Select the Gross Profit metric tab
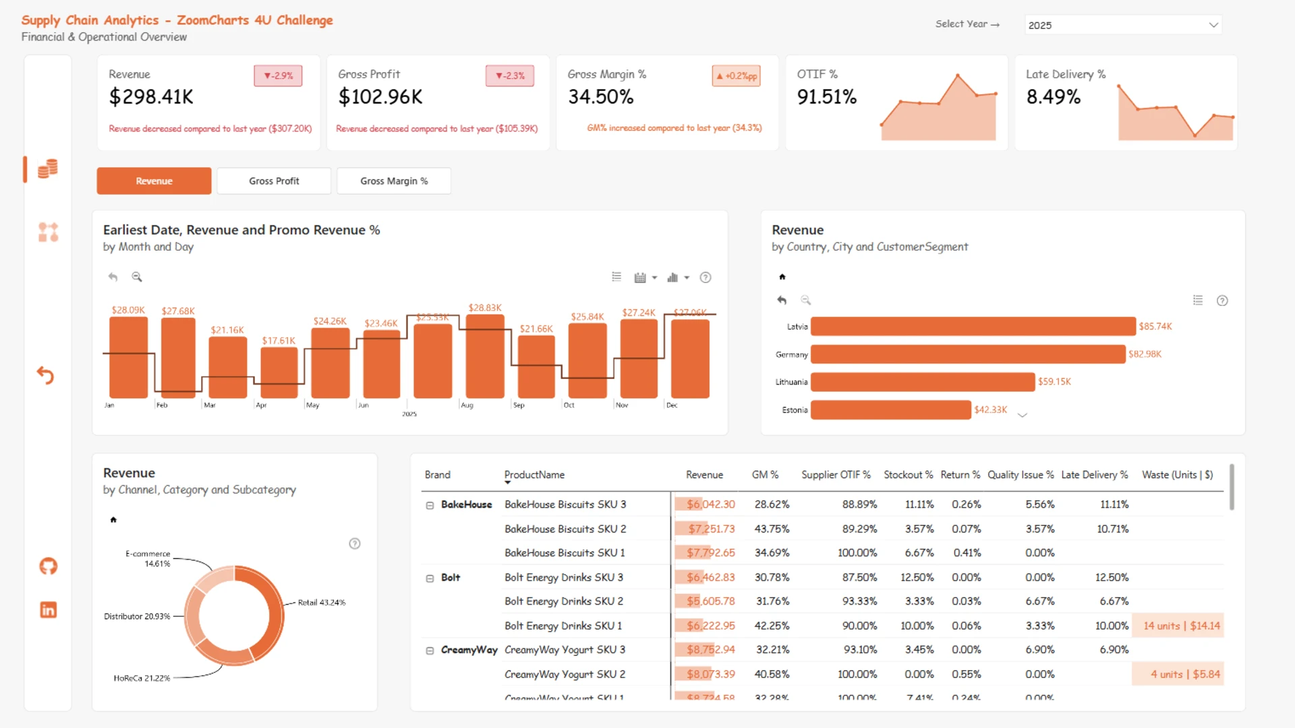The width and height of the screenshot is (1295, 728). click(274, 181)
